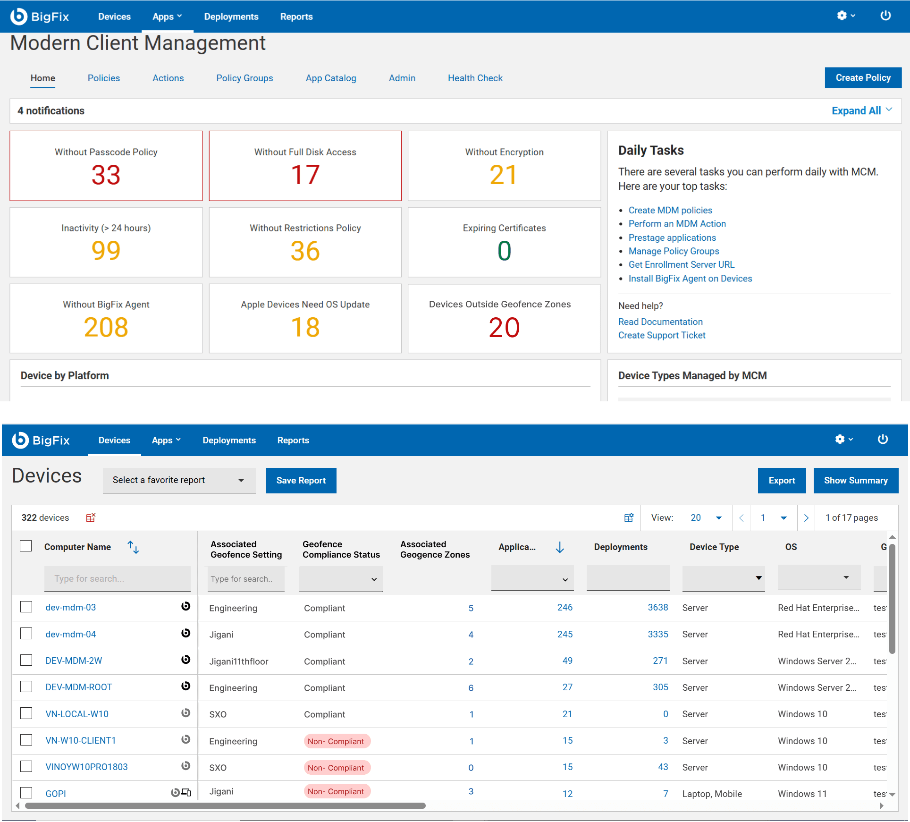This screenshot has height=822, width=910.
Task: Expand all notifications
Action: pos(862,110)
